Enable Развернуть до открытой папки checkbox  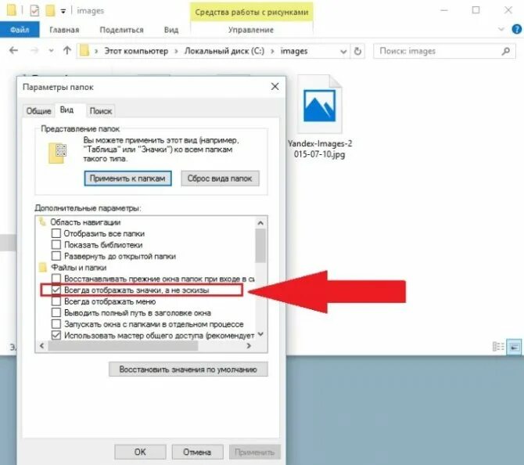click(x=56, y=256)
